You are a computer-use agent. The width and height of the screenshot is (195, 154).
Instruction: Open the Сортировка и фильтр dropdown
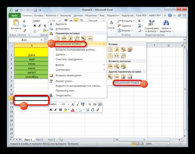[151, 26]
